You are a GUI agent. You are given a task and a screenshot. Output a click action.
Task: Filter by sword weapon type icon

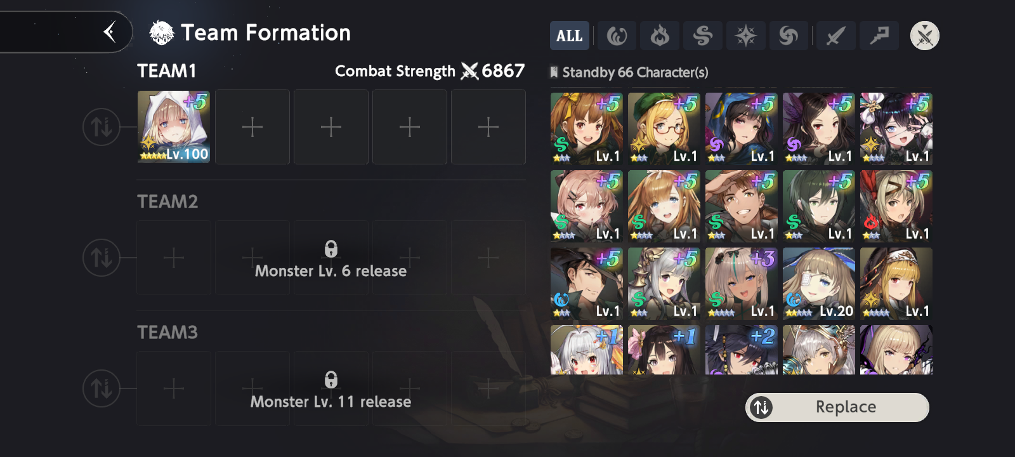click(836, 36)
